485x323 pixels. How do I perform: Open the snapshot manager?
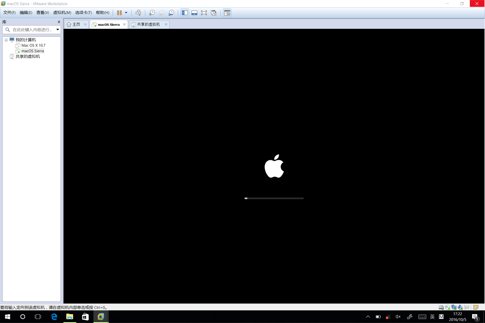171,13
